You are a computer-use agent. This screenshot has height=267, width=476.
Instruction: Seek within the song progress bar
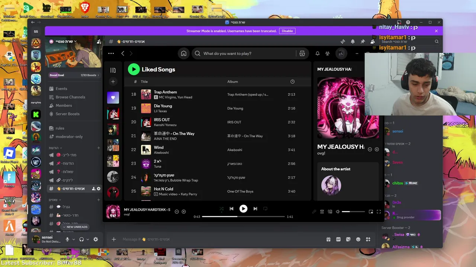pyautogui.click(x=243, y=217)
